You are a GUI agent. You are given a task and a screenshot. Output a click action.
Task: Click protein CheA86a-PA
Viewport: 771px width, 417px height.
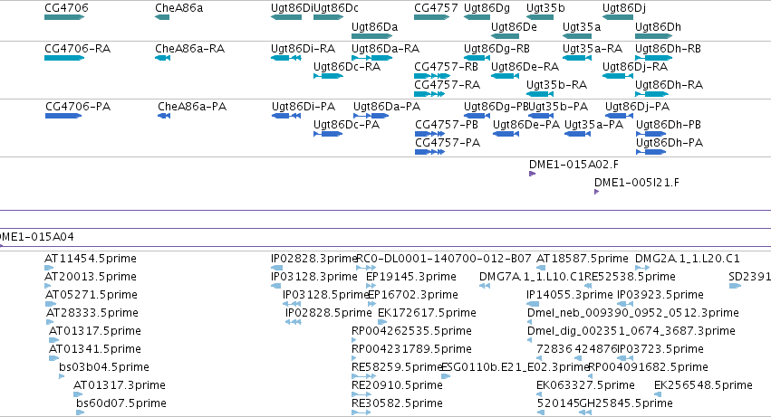coord(164,116)
